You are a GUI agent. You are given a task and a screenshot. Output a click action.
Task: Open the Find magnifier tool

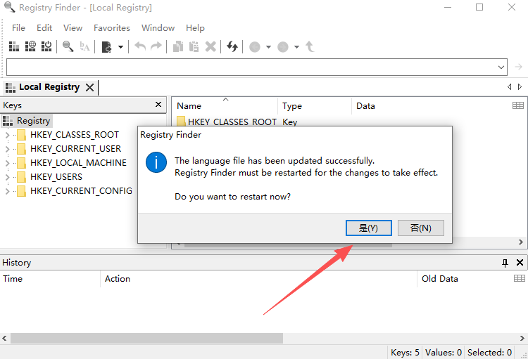pyautogui.click(x=68, y=46)
